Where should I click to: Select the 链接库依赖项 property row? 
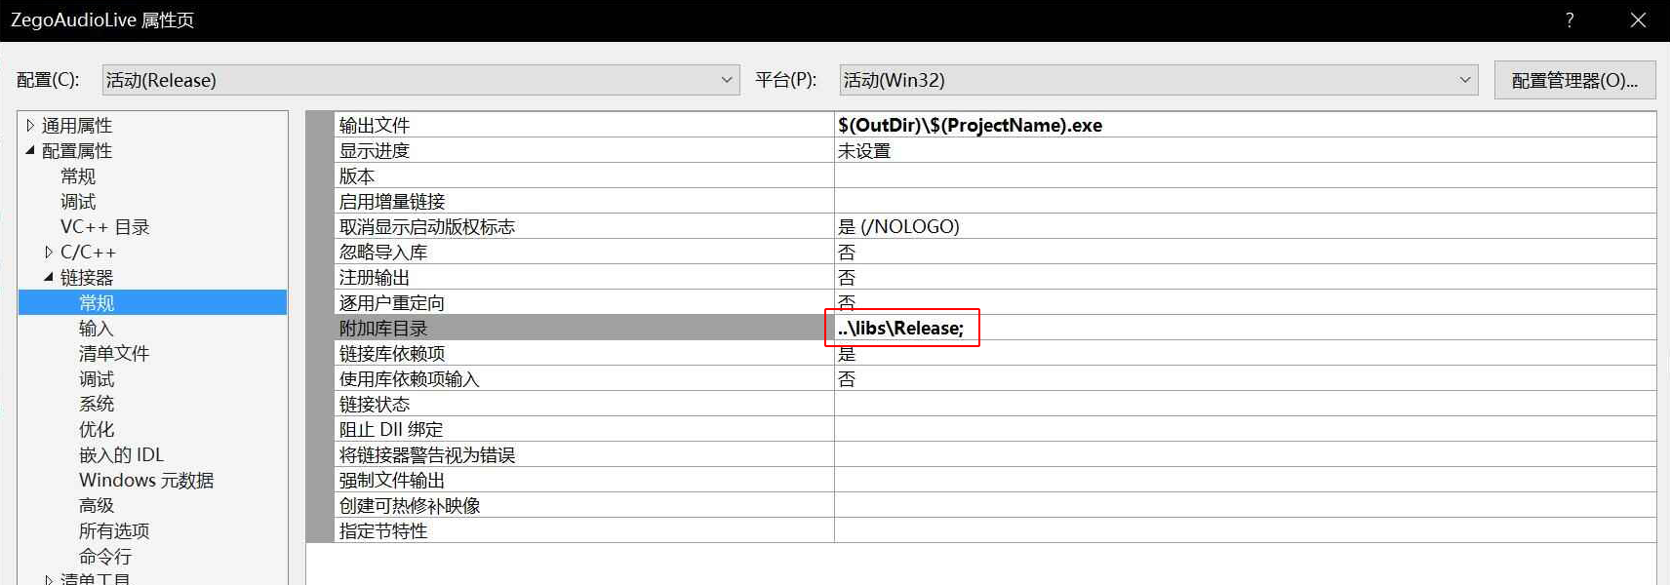(995, 353)
